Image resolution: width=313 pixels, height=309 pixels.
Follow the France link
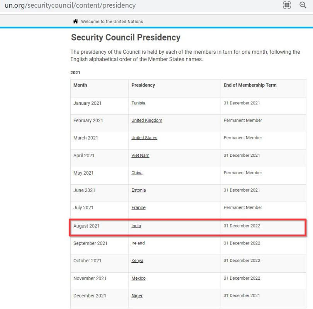pyautogui.click(x=138, y=208)
